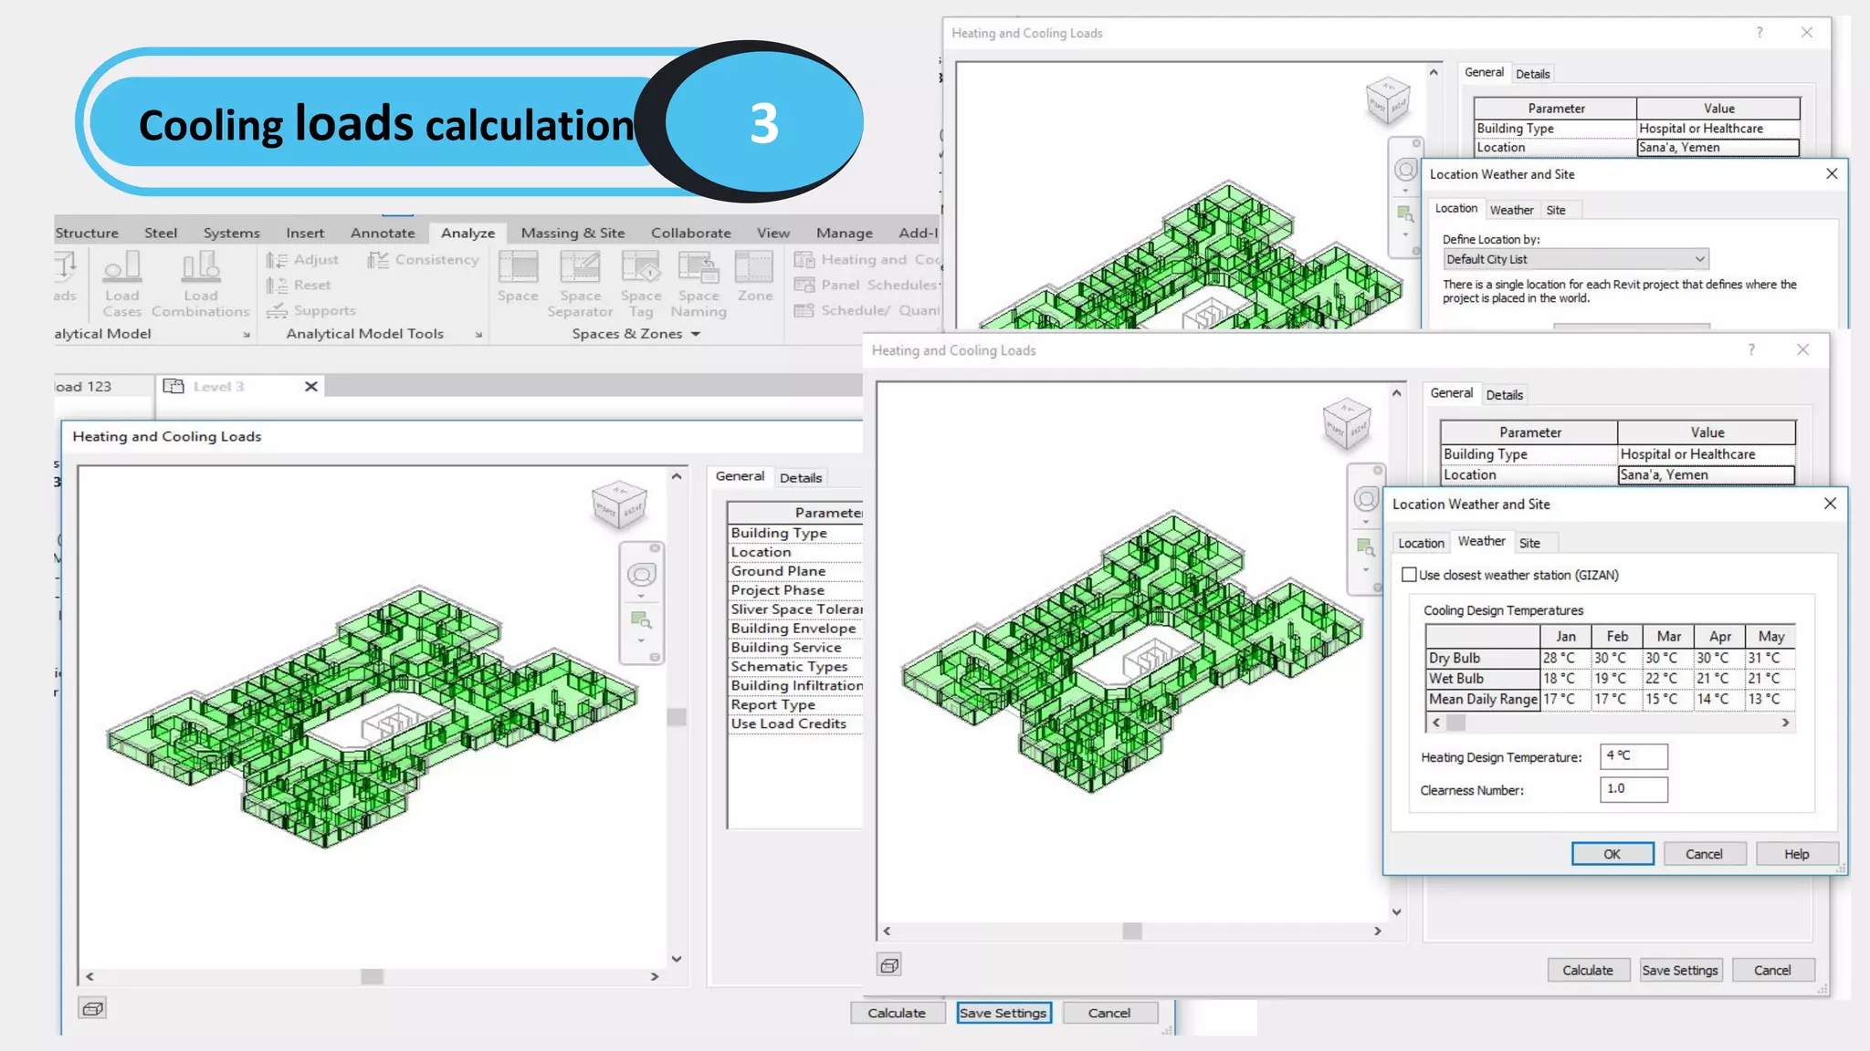This screenshot has width=1870, height=1051.
Task: Click view cube in bottom-left preview
Action: (619, 505)
